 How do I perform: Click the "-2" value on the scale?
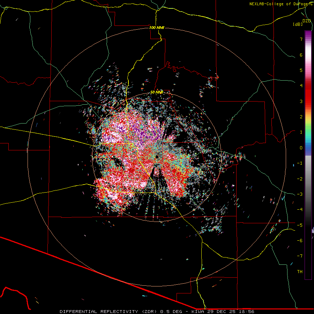click(300, 179)
